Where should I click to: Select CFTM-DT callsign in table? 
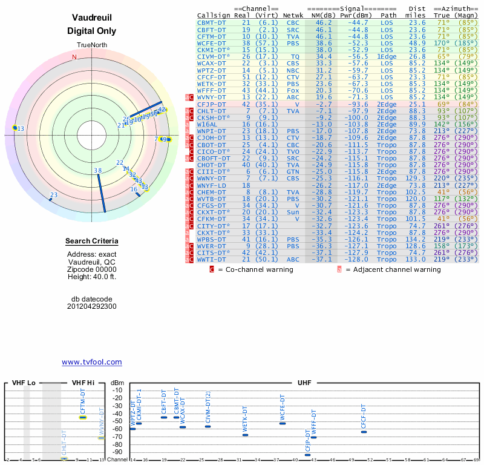pos(211,36)
